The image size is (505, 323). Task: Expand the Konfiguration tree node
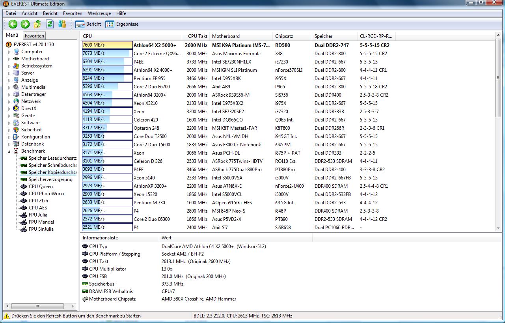(9, 137)
